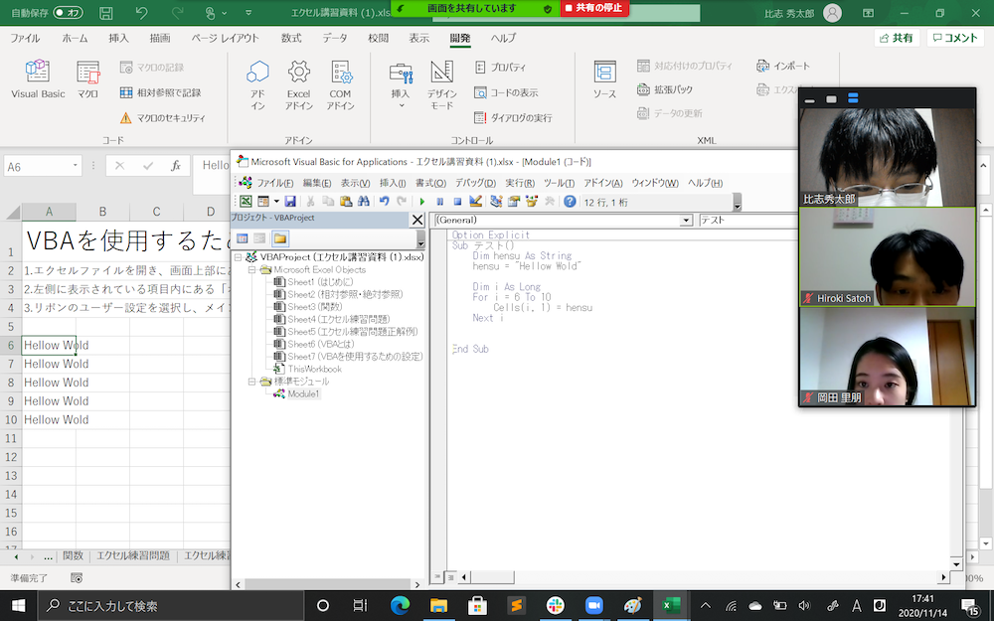This screenshot has width=994, height=621.
Task: Open the マクロ dialog in ribbon
Action: [x=87, y=79]
